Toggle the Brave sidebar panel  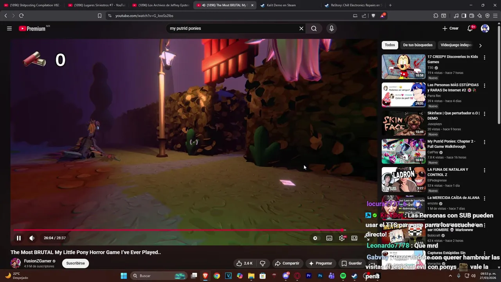click(x=464, y=16)
